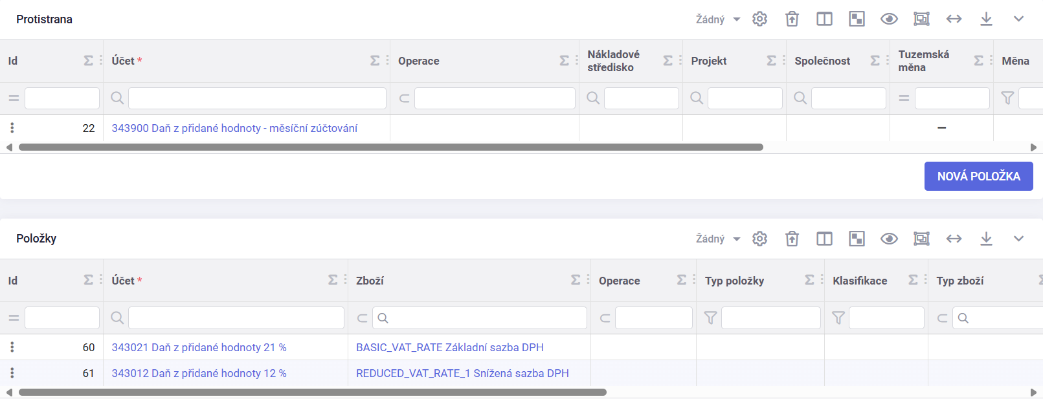Click the delete/trash icon in Protistrana toolbar
This screenshot has width=1043, height=399.
(792, 19)
